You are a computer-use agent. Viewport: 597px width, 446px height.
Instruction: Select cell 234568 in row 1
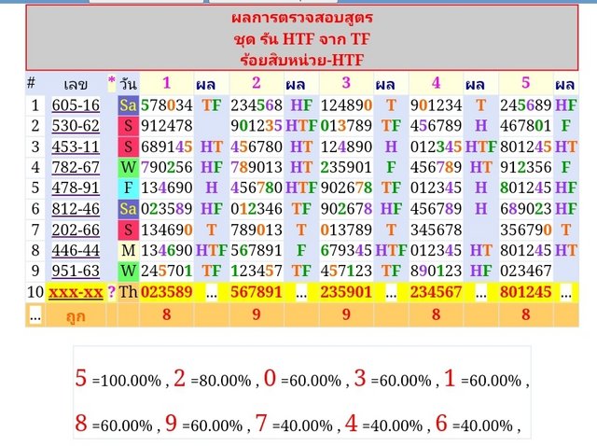(x=257, y=105)
